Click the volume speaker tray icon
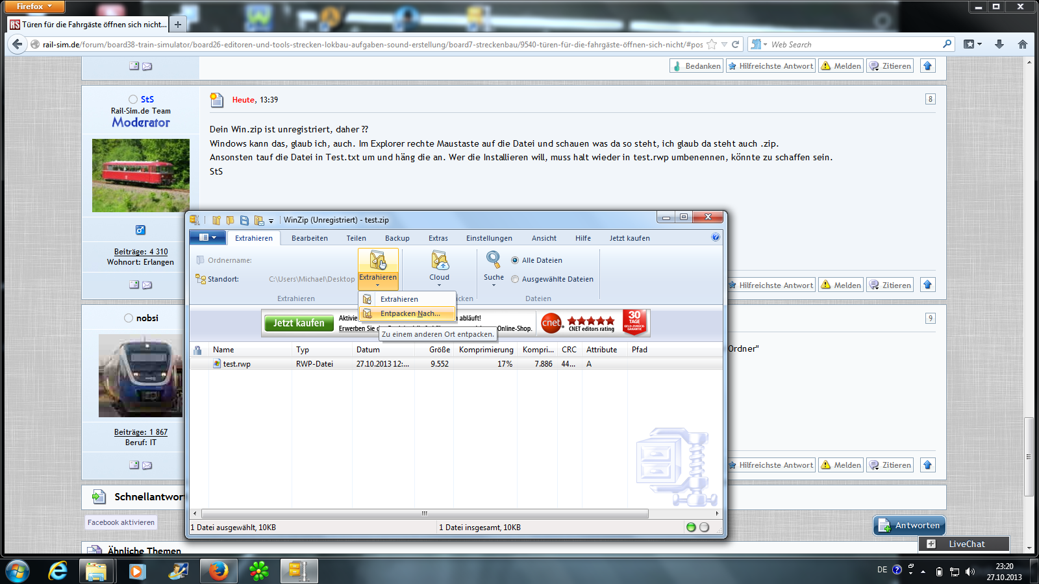Viewport: 1039px width, 584px height. tap(970, 572)
